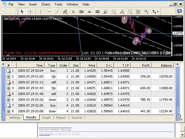185x139 pixels.
Task: Click take-profit icon in row 2
Action: coord(8,76)
